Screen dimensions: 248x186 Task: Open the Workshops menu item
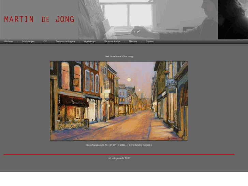coord(89,42)
